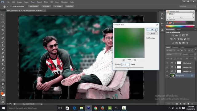197x111 pixels.
Task: Select the Crop tool
Action: coord(3,30)
